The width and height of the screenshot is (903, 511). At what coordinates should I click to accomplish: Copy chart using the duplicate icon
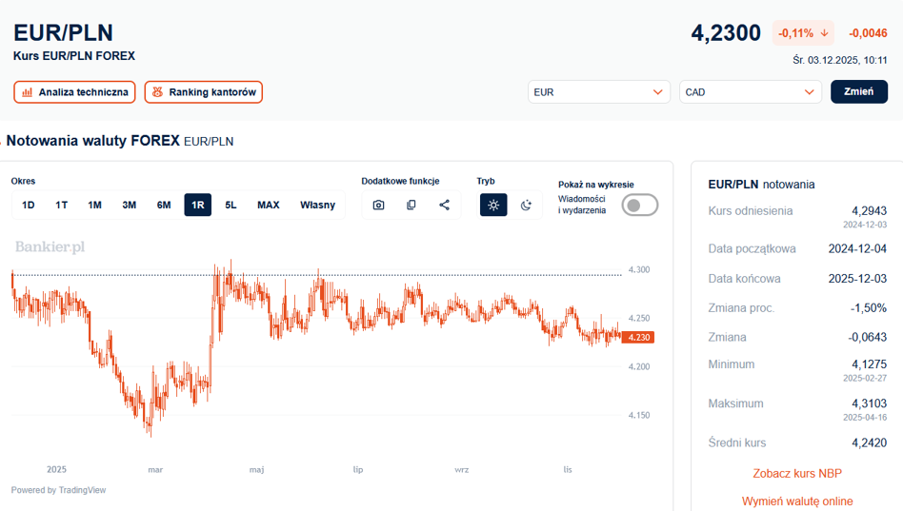coord(411,205)
